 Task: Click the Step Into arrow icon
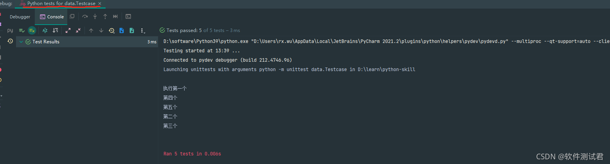pyautogui.click(x=95, y=16)
